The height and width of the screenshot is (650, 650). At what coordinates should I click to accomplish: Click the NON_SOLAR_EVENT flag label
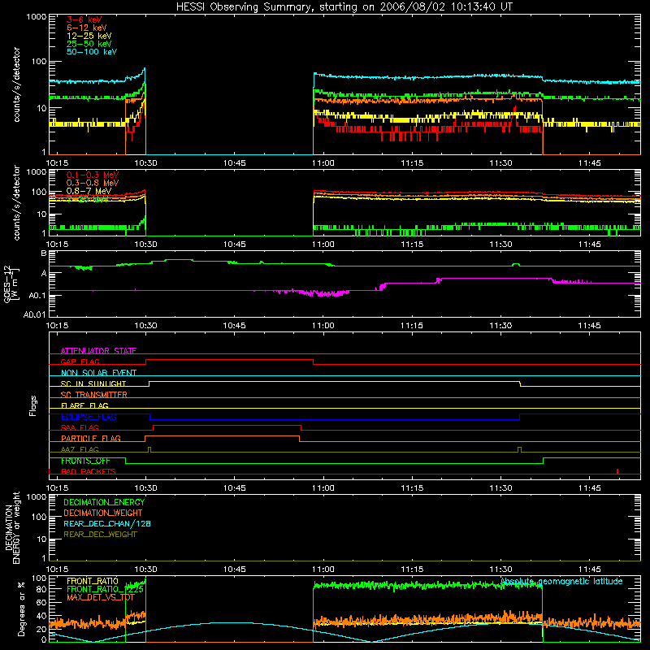point(98,373)
